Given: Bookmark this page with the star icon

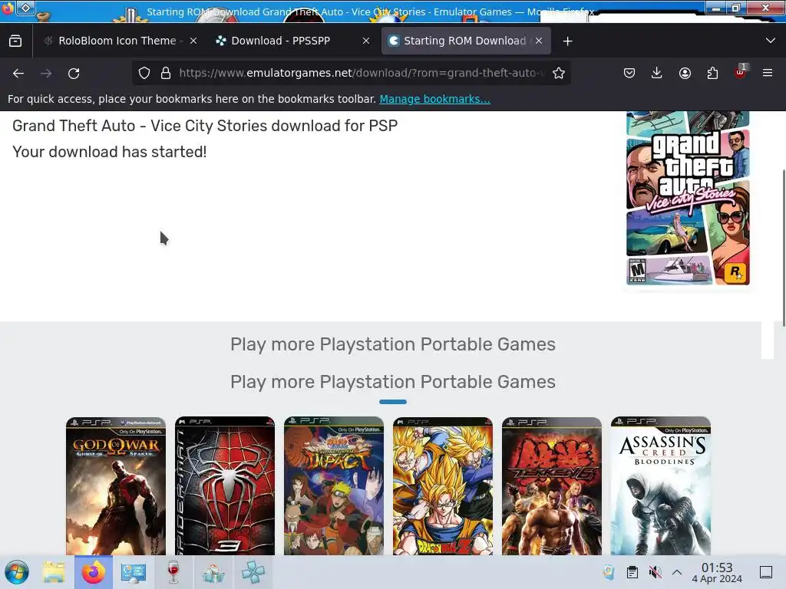Looking at the screenshot, I should (x=559, y=73).
